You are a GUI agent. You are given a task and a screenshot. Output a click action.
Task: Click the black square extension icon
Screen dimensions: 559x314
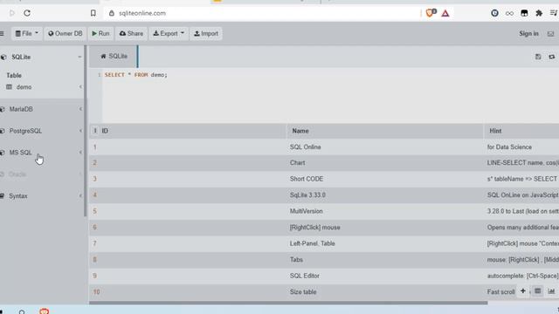point(524,13)
